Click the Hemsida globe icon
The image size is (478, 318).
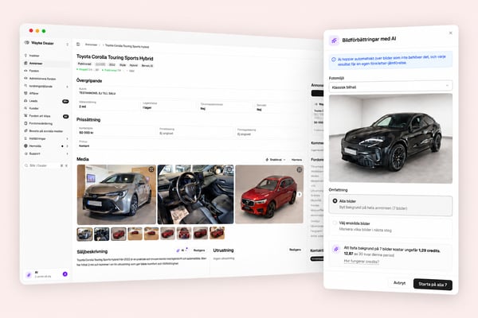25,146
